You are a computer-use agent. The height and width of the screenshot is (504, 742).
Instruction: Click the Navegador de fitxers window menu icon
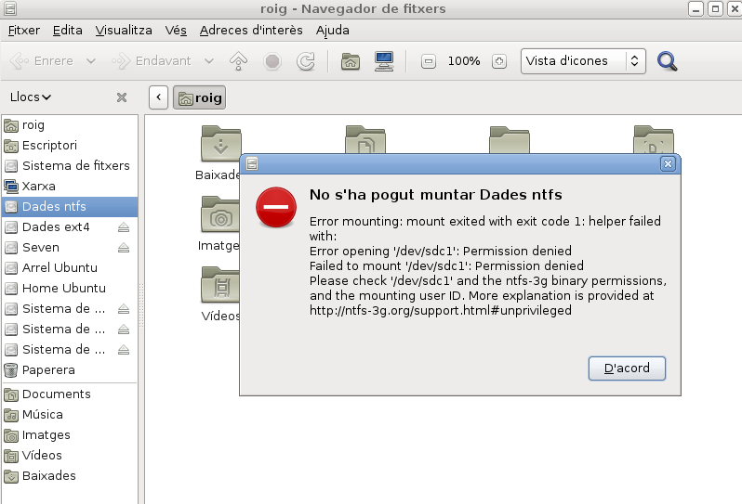click(10, 8)
